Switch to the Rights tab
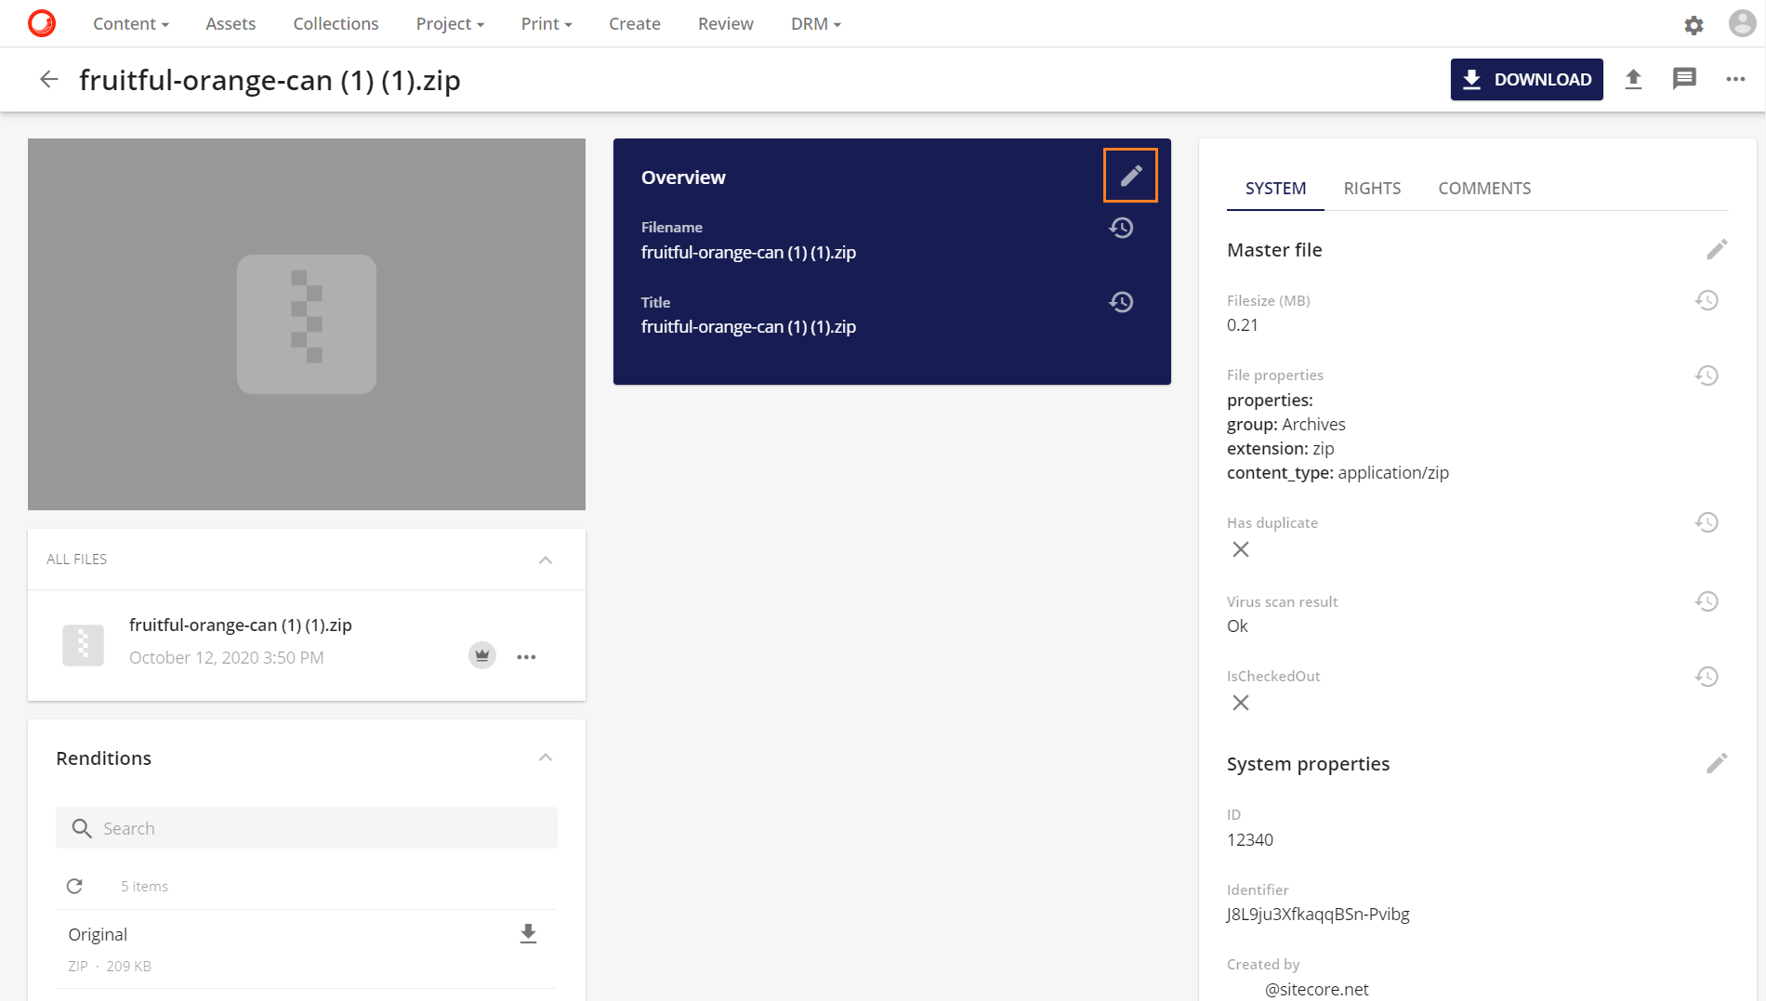Image resolution: width=1766 pixels, height=1001 pixels. pos(1372,189)
